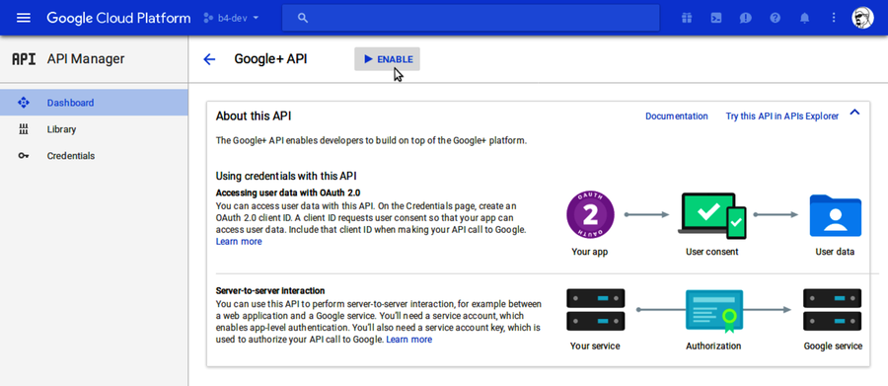Collapse the About this API panel
This screenshot has height=386, width=888.
click(854, 113)
